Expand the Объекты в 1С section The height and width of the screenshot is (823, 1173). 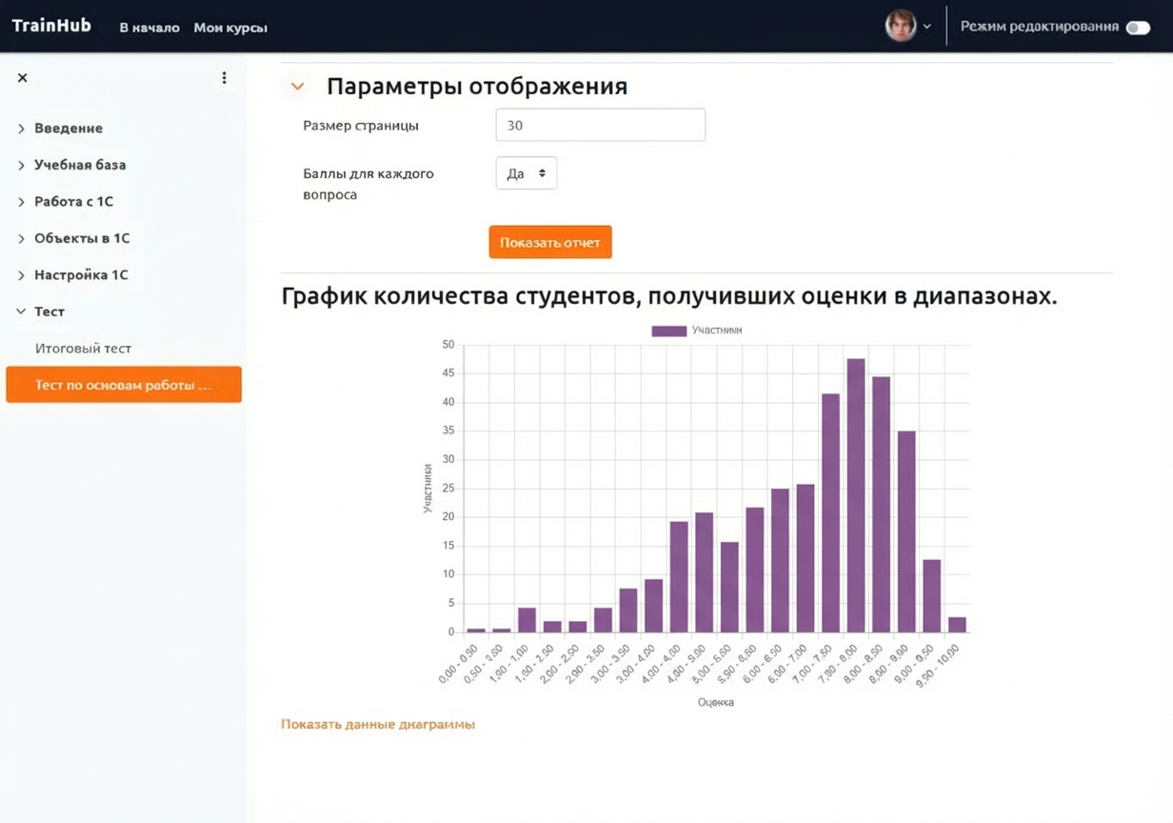click(x=19, y=237)
